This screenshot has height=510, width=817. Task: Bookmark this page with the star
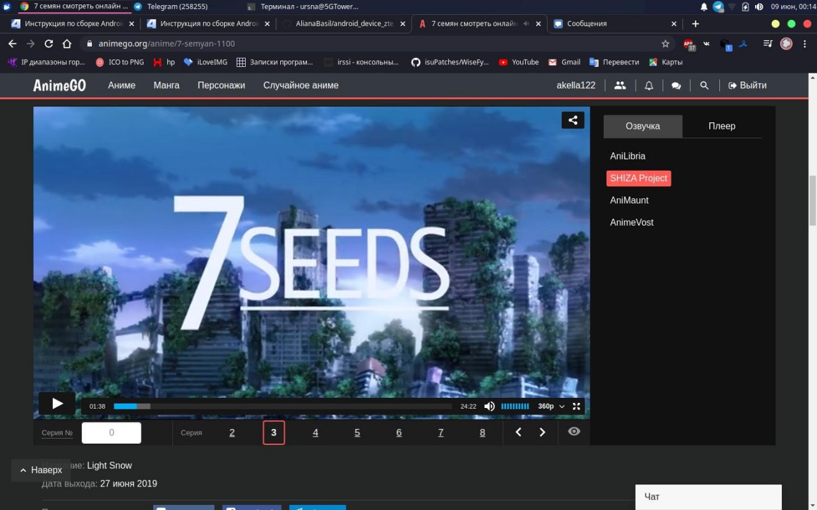pos(665,44)
